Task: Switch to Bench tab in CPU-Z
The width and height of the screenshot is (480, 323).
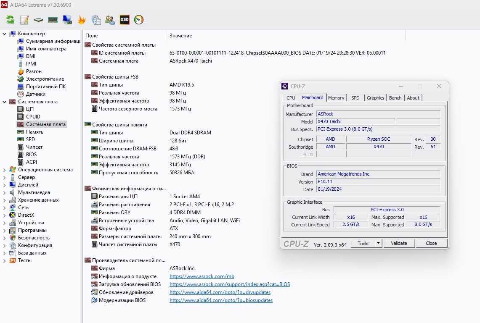Action: click(x=395, y=98)
